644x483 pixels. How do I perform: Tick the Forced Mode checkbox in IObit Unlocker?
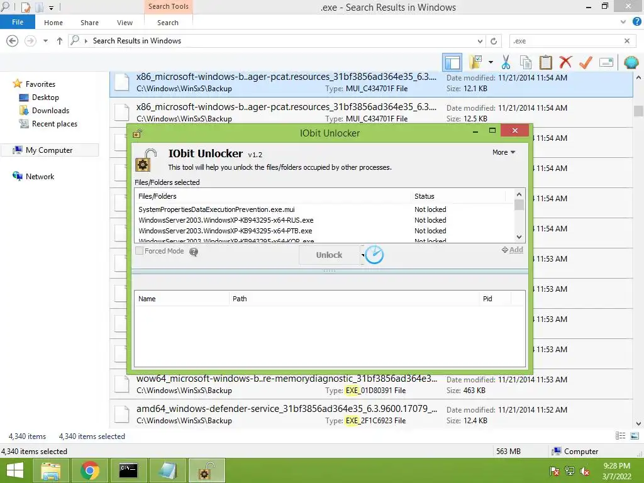(x=139, y=251)
